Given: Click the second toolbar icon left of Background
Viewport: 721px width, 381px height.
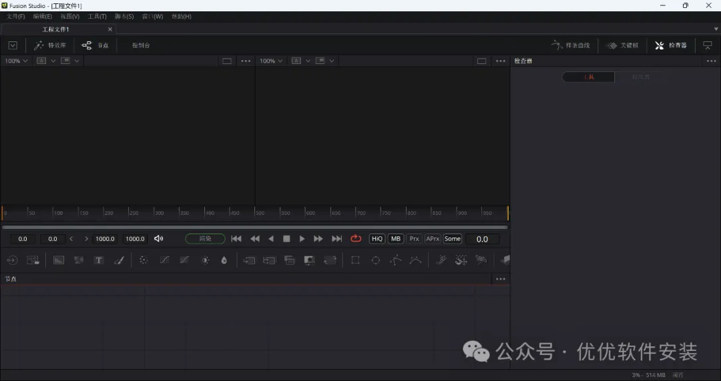Looking at the screenshot, I should (33, 260).
